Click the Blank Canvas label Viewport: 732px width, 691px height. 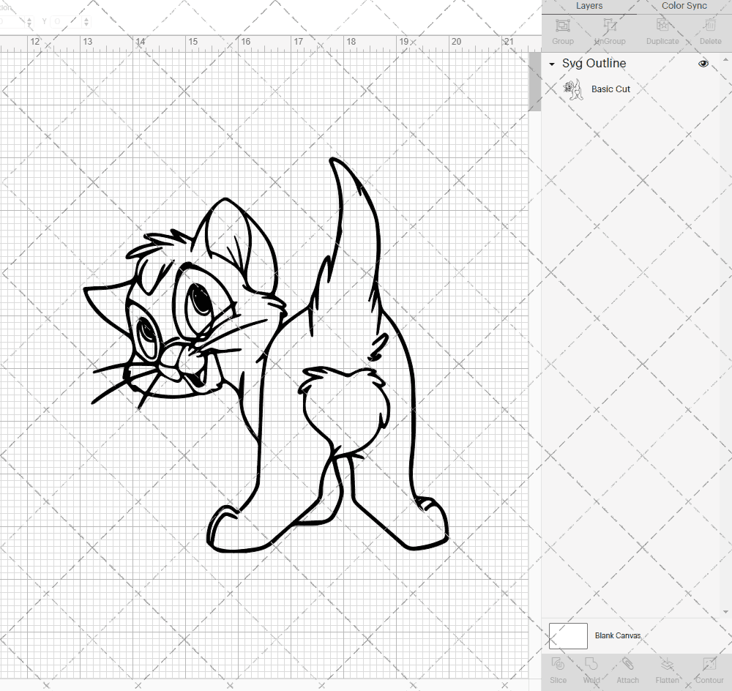pyautogui.click(x=618, y=635)
